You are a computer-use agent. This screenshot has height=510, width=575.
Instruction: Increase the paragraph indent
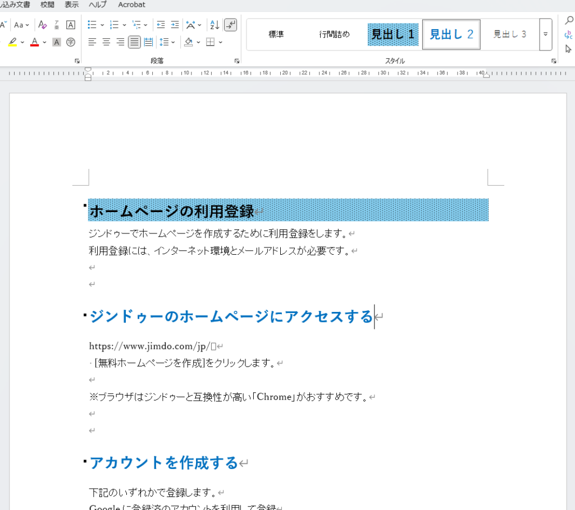tap(175, 25)
